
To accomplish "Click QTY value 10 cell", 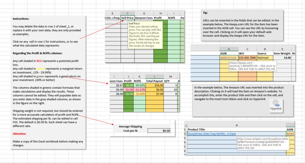I will pyautogui.click(x=170, y=90).
